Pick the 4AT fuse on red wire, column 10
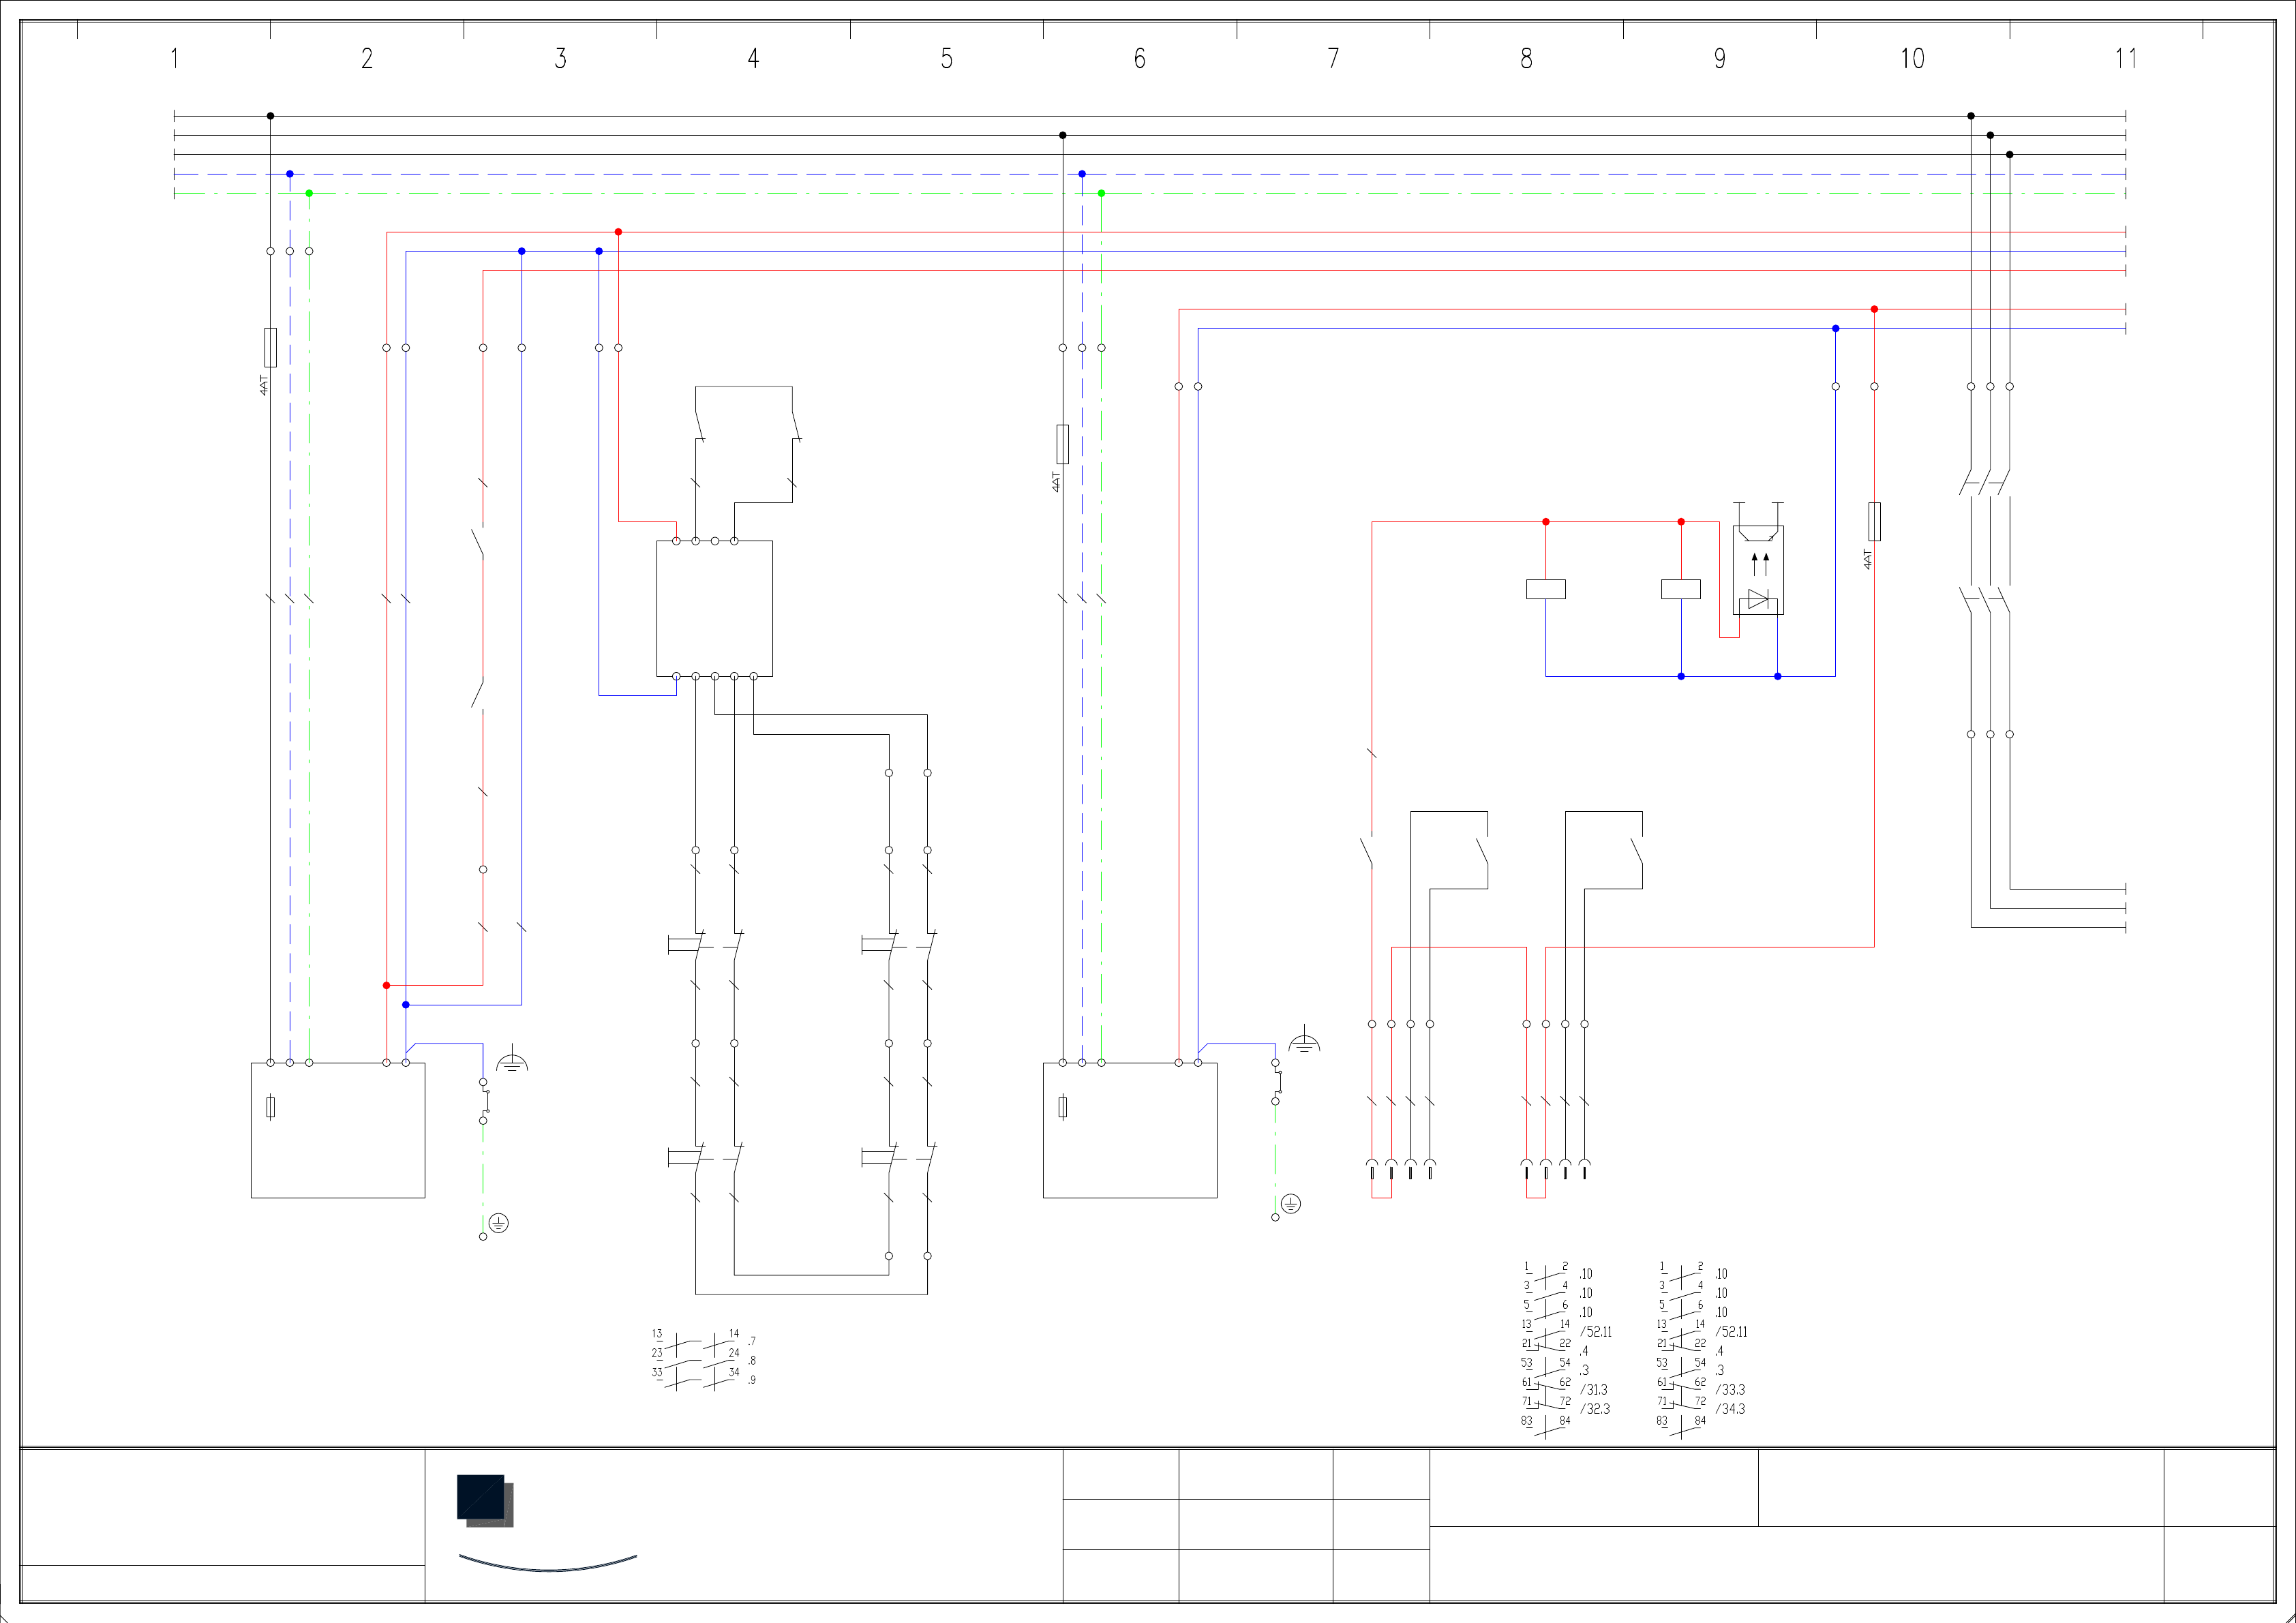The image size is (2296, 1623). 1873,521
